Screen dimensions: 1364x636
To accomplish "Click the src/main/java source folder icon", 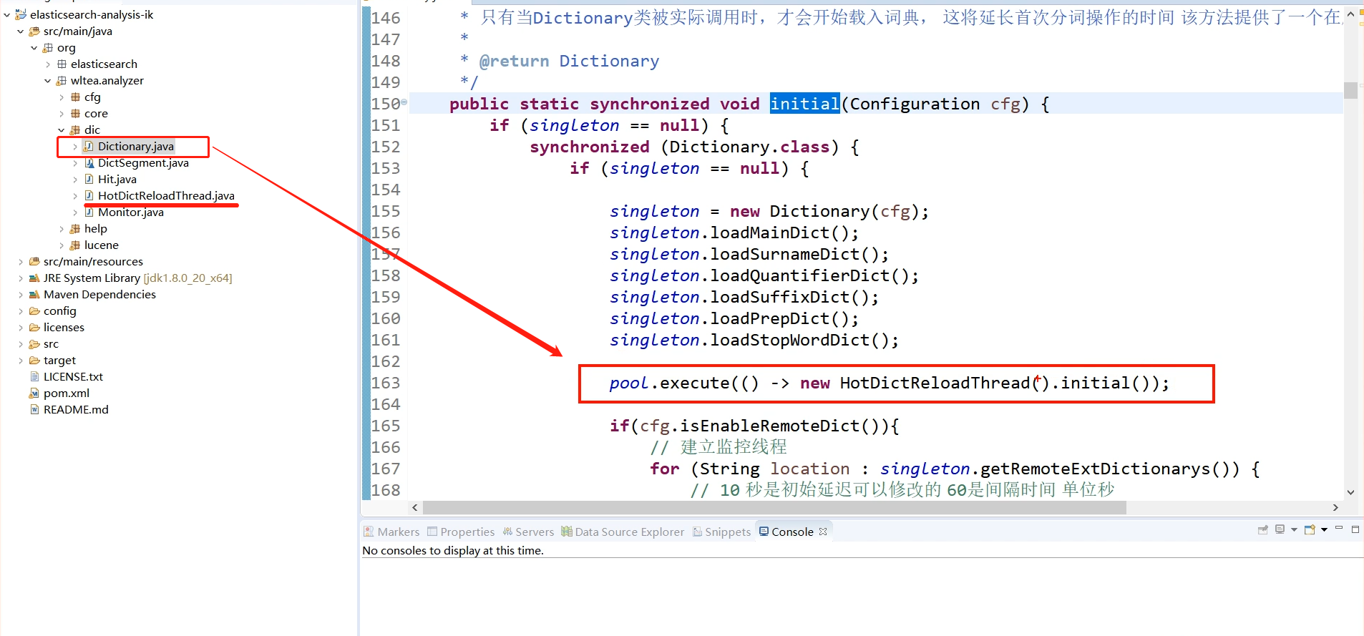I will [x=34, y=31].
